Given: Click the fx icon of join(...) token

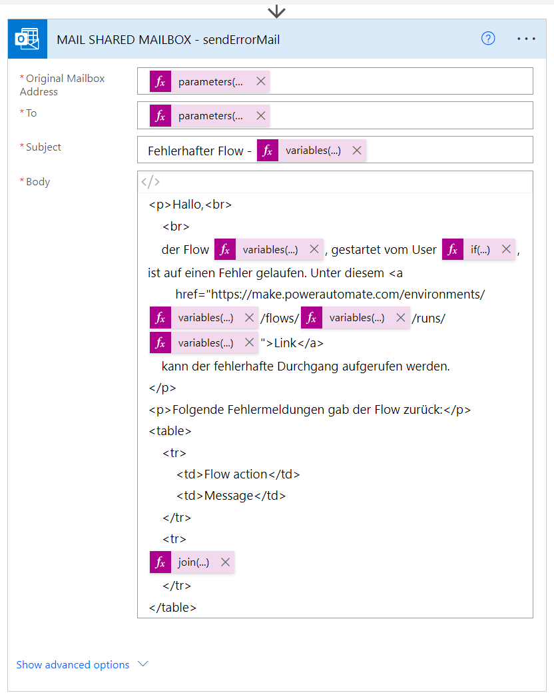Looking at the screenshot, I should point(160,562).
